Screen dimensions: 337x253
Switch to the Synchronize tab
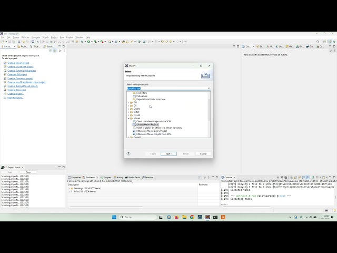[x=49, y=46]
